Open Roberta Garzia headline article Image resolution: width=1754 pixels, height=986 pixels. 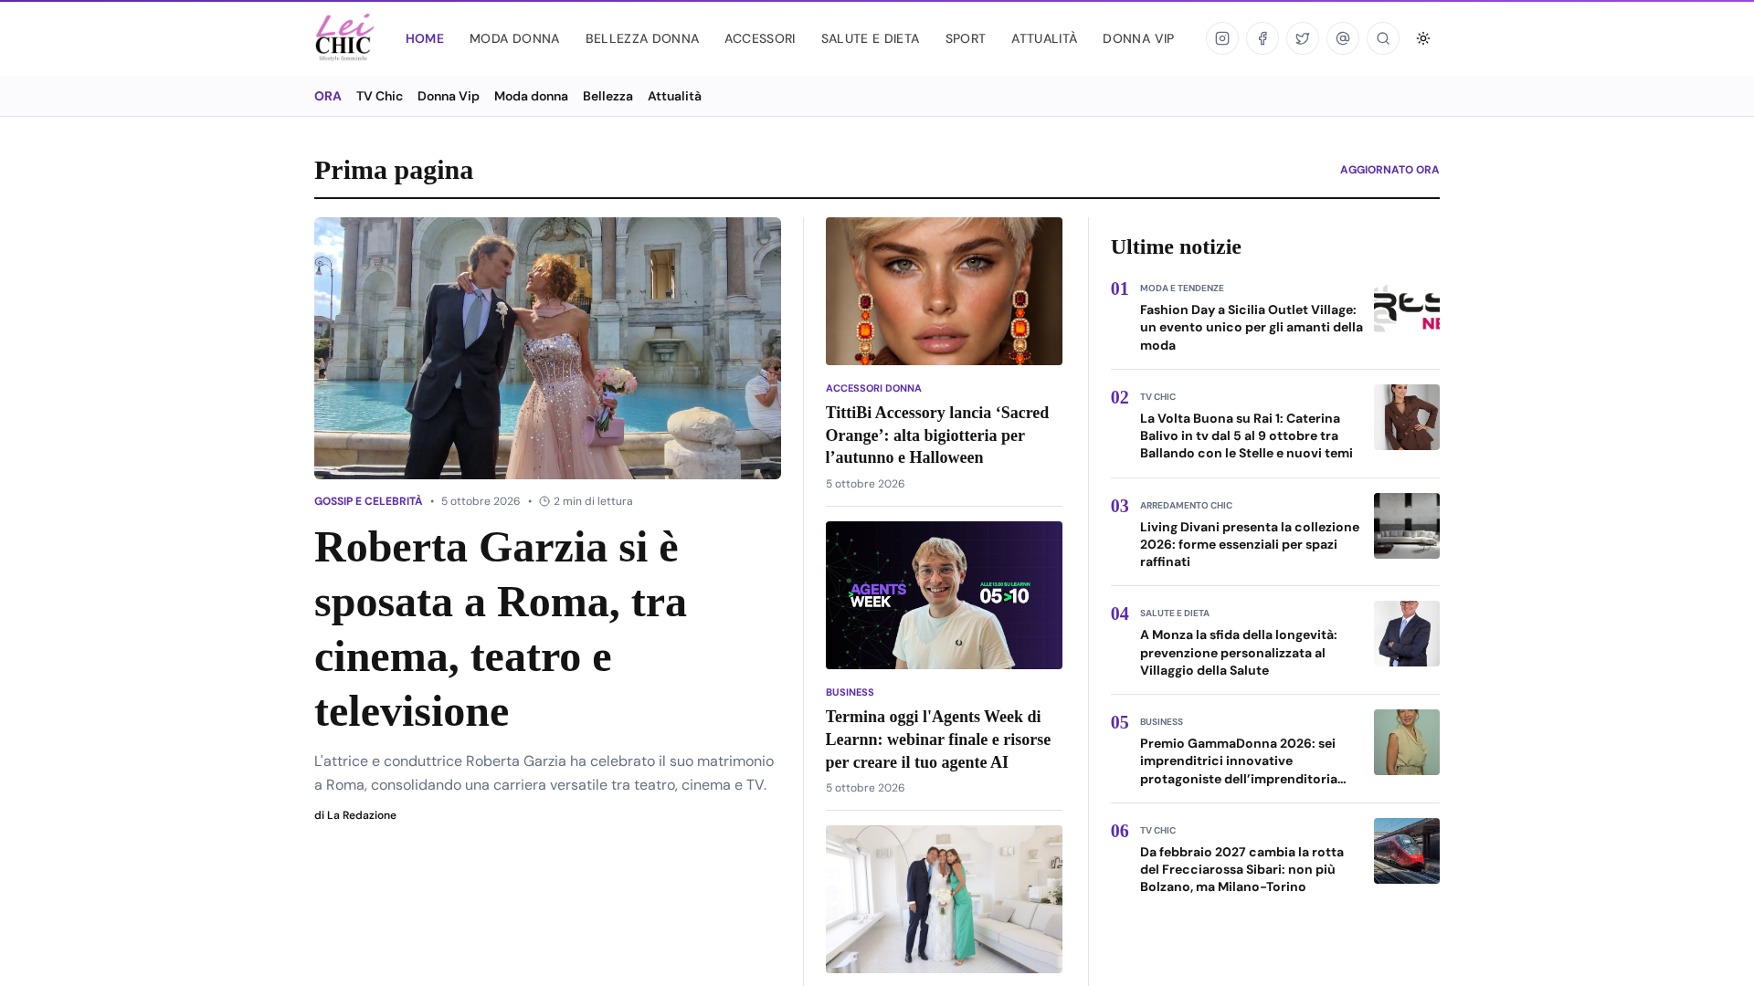[x=501, y=629]
